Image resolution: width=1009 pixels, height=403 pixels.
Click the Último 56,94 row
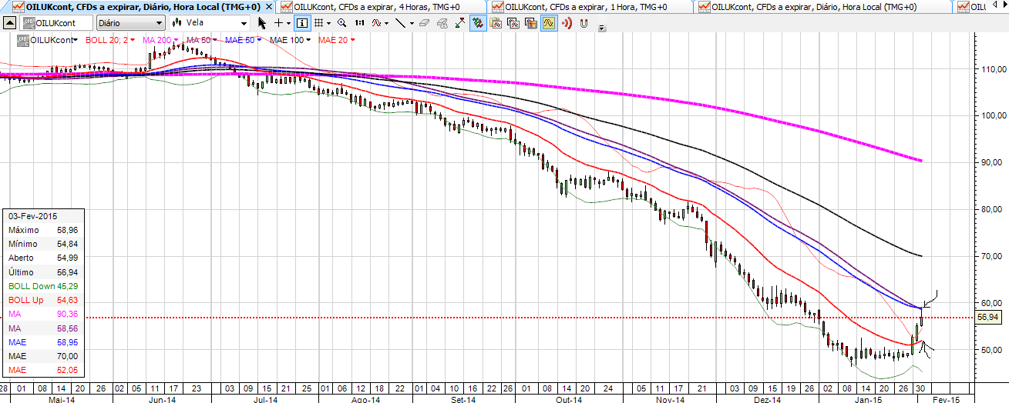pyautogui.click(x=43, y=272)
